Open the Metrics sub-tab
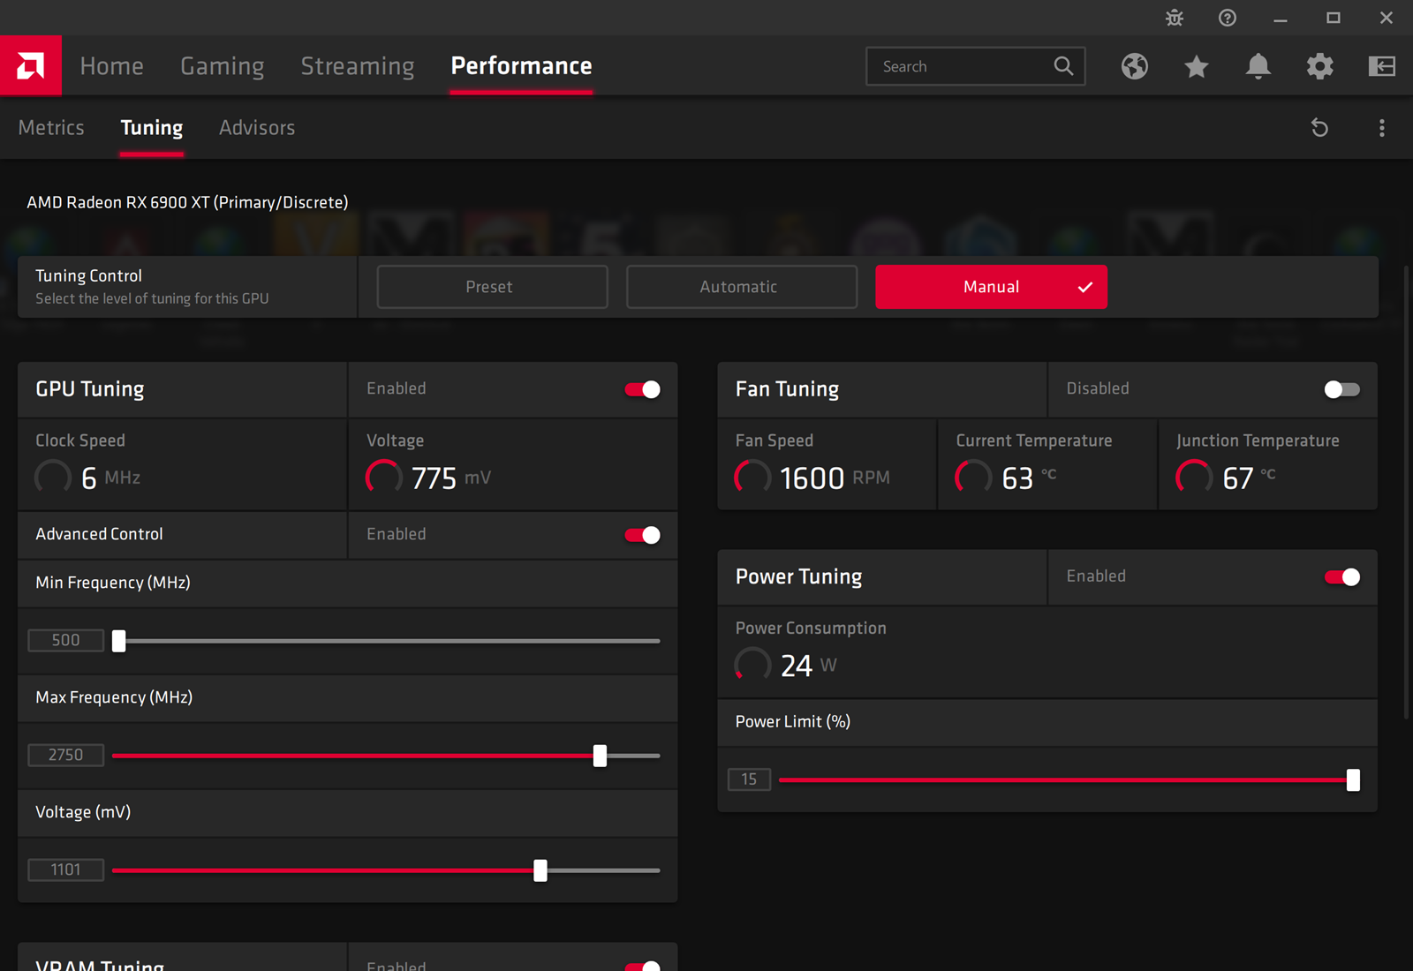Screen dimensions: 1413x971 51,128
